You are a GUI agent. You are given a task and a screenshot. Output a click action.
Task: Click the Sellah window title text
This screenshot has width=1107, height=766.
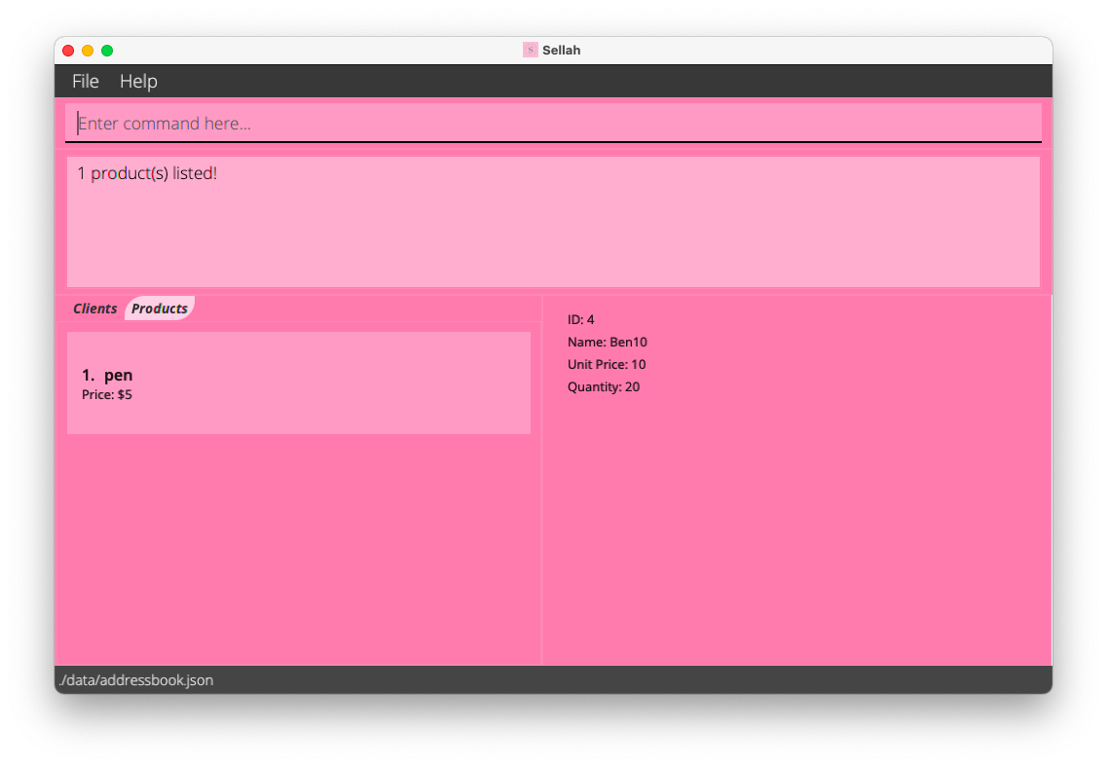click(x=561, y=50)
